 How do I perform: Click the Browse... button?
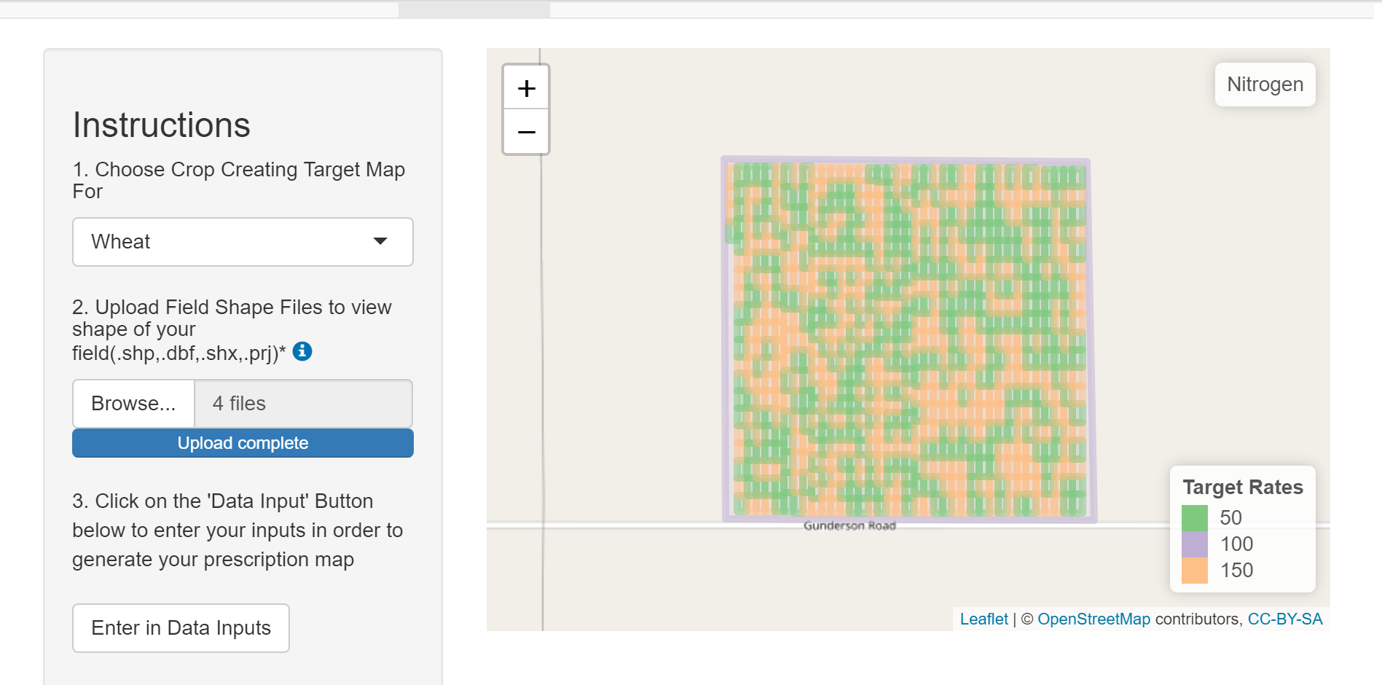tap(134, 404)
